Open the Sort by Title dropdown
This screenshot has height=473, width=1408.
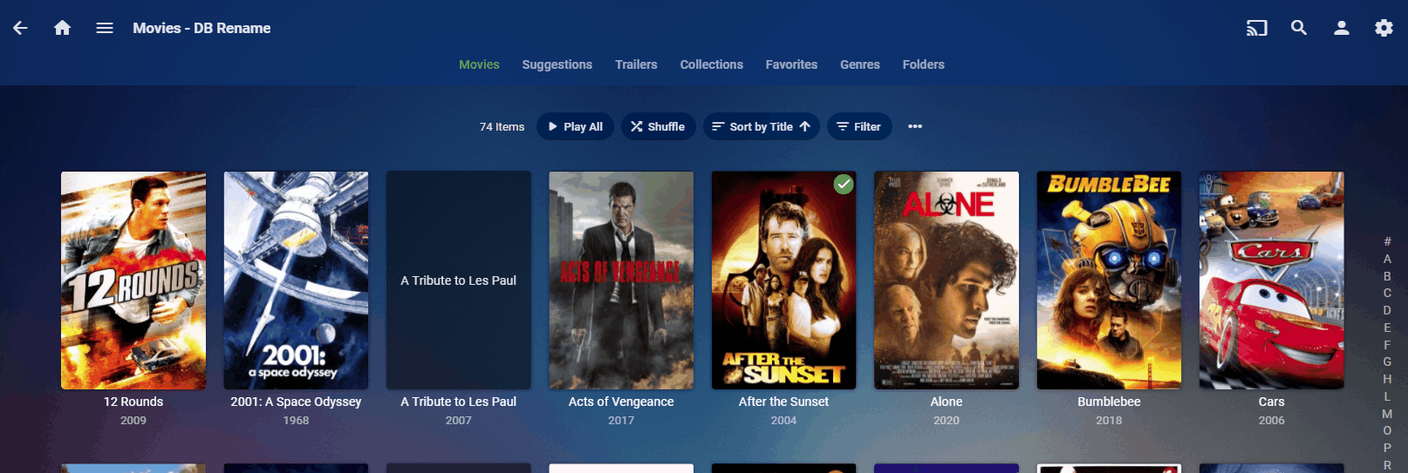tap(762, 126)
